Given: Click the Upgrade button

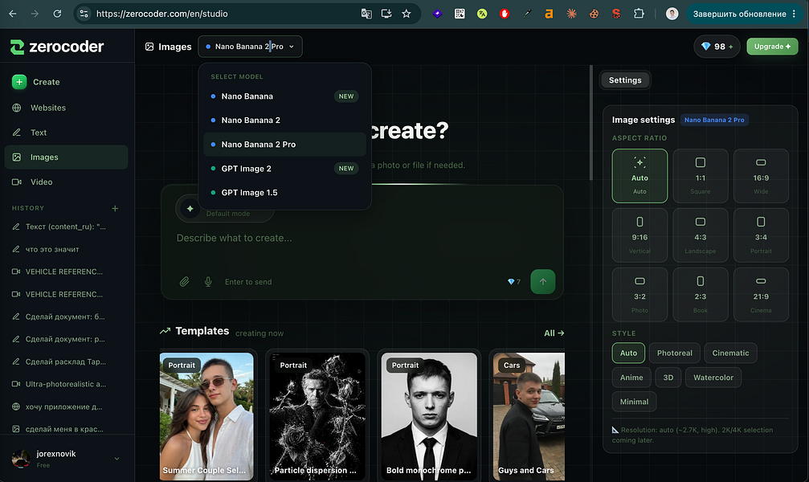Looking at the screenshot, I should (x=772, y=47).
